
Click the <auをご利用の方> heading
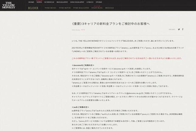tap(81, 108)
